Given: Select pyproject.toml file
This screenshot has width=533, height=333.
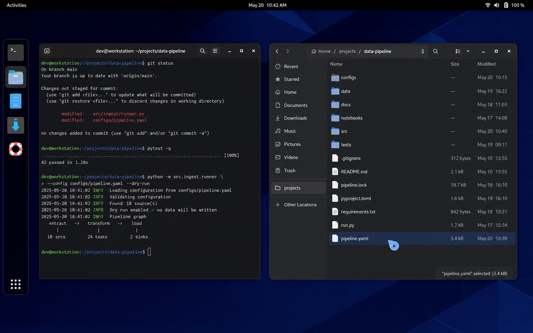Looking at the screenshot, I should 422,199.
